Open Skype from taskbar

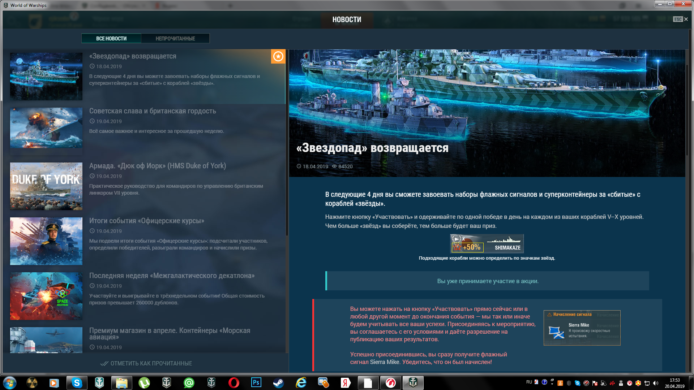(77, 383)
